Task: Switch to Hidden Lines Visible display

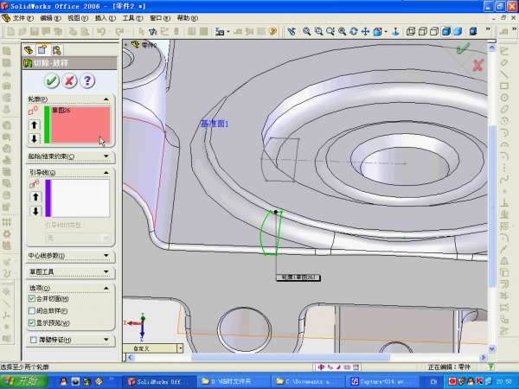Action: tap(422, 32)
